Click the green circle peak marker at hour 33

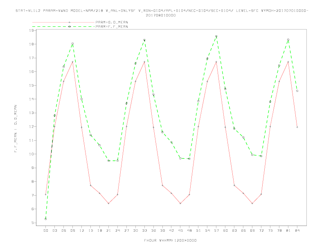(x=144, y=40)
